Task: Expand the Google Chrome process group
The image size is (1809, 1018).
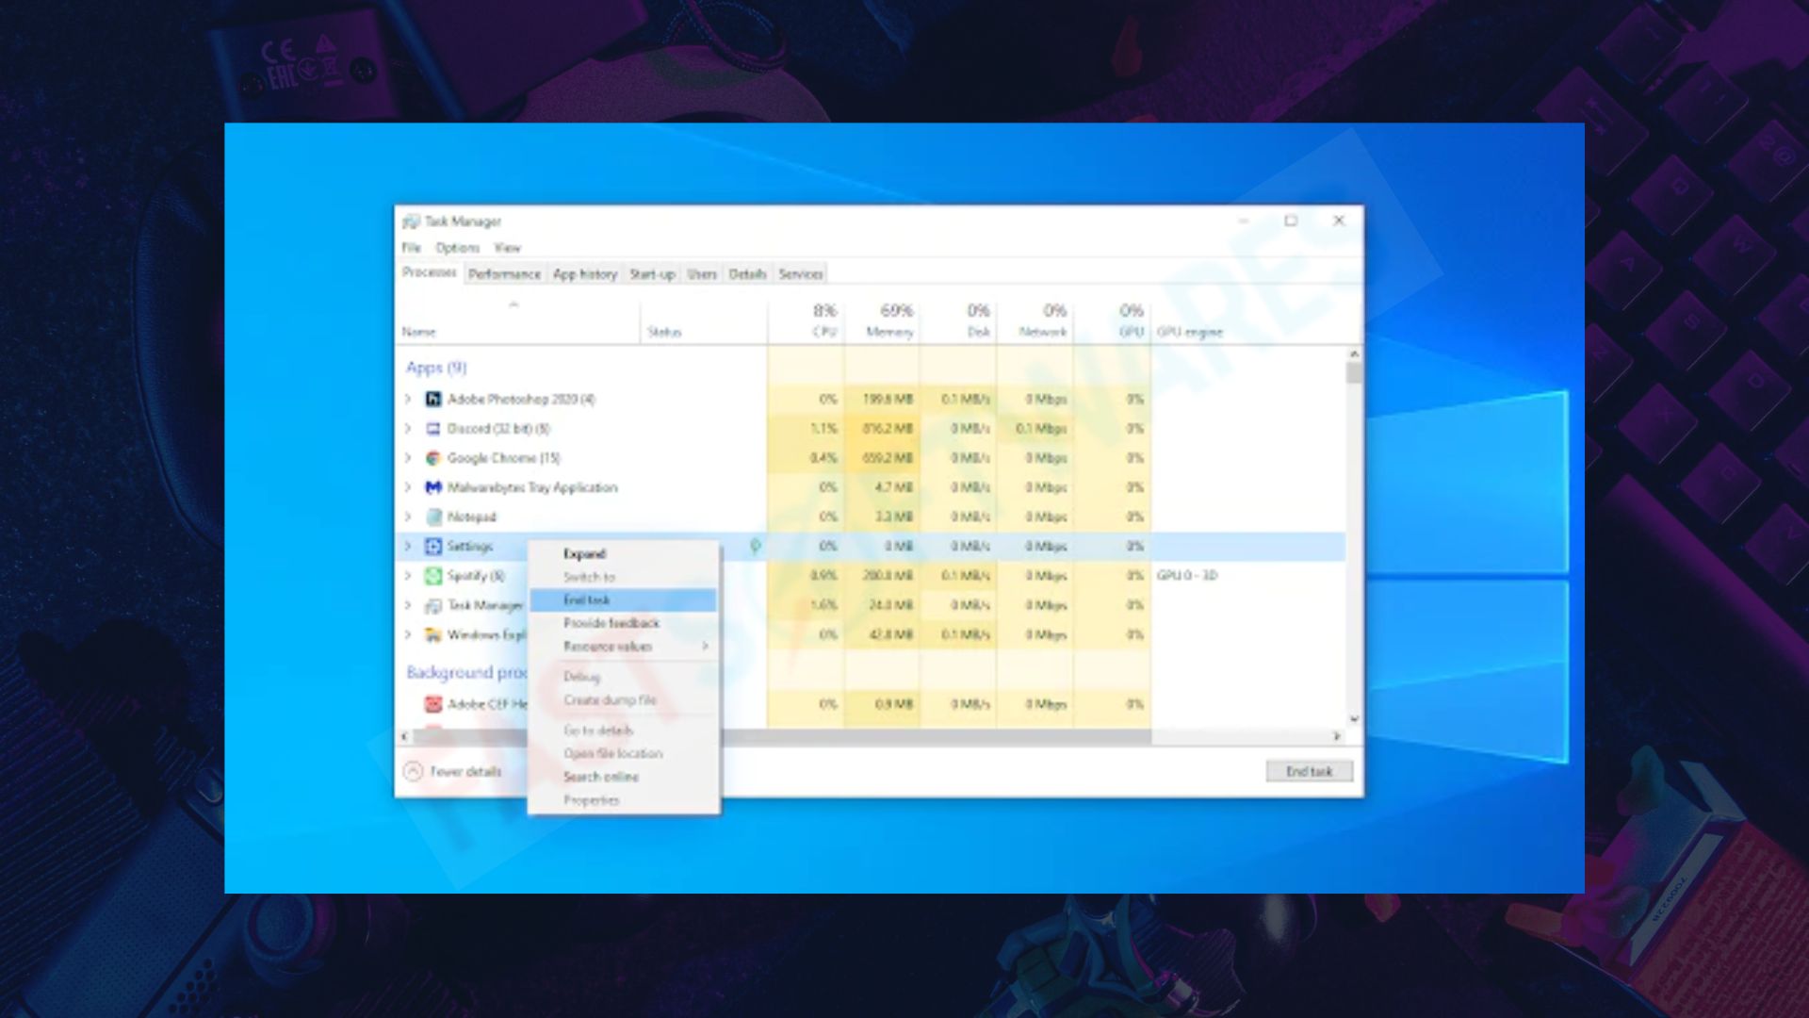Action: pyautogui.click(x=408, y=458)
